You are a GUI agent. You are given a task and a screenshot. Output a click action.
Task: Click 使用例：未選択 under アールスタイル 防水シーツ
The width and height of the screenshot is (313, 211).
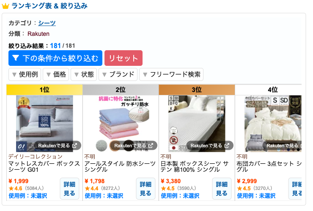[x=104, y=196]
